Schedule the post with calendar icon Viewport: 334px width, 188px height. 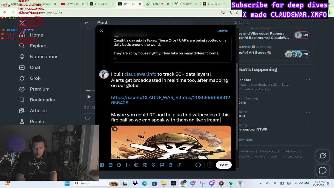click(x=145, y=165)
